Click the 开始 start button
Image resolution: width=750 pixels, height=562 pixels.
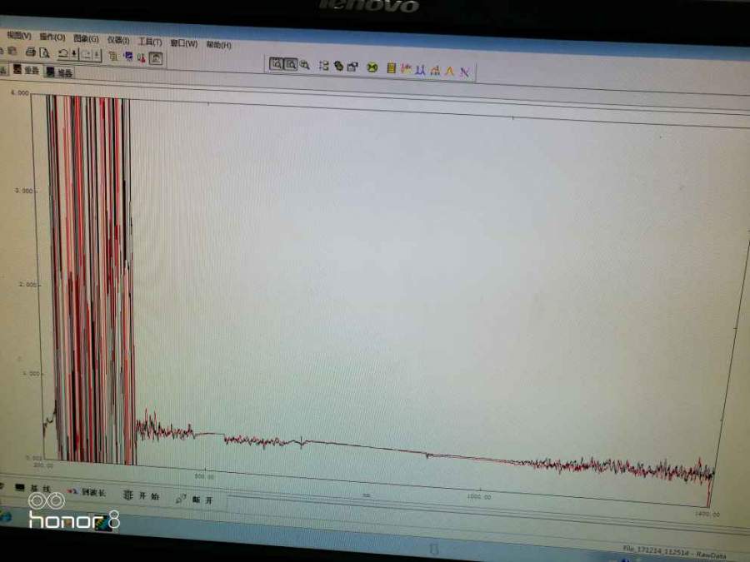[141, 496]
